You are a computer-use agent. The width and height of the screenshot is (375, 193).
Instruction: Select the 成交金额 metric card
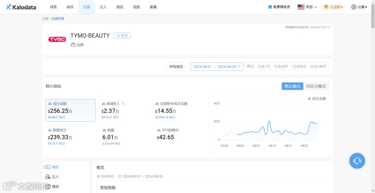tap(70, 110)
